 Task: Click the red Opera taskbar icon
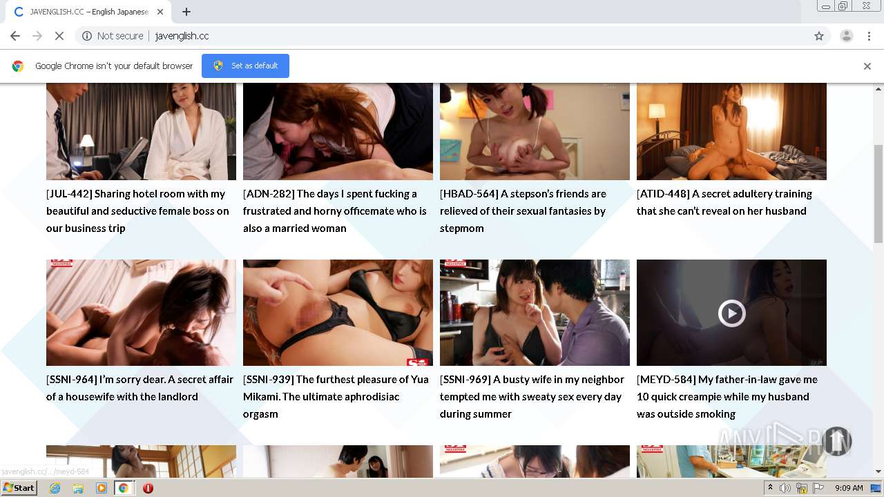coord(148,487)
